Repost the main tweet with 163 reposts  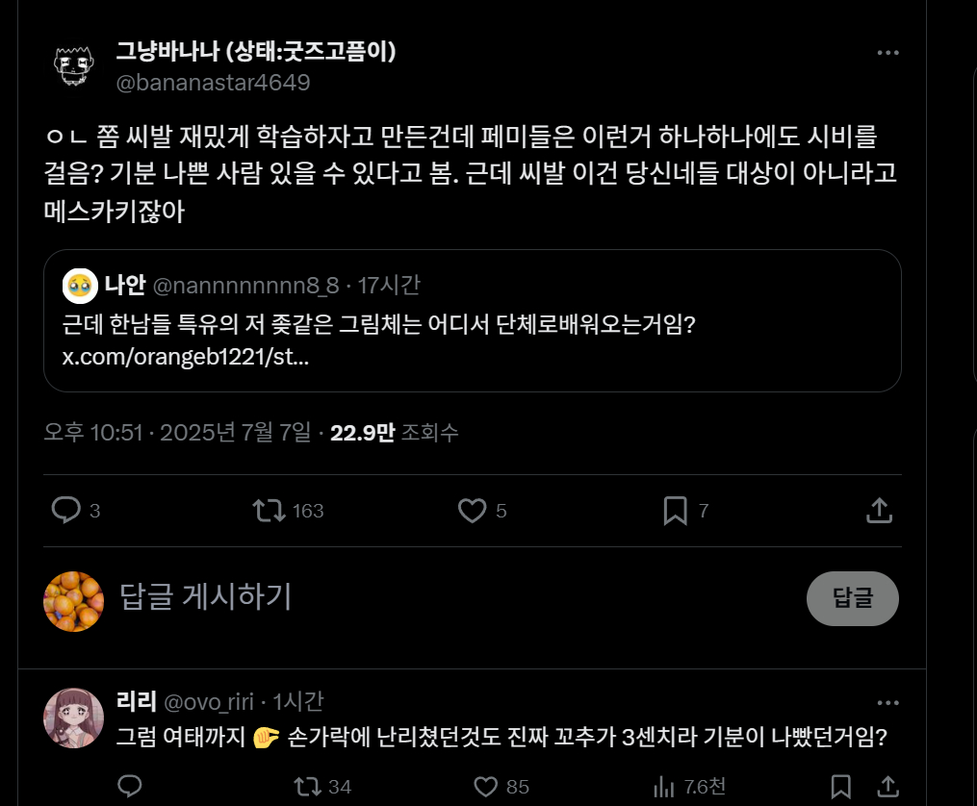point(270,511)
